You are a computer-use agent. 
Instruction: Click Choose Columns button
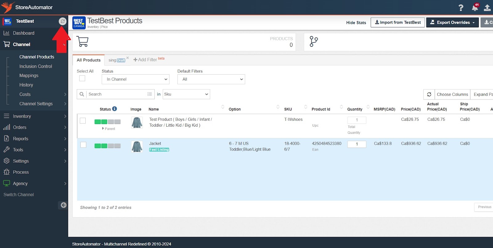[452, 94]
